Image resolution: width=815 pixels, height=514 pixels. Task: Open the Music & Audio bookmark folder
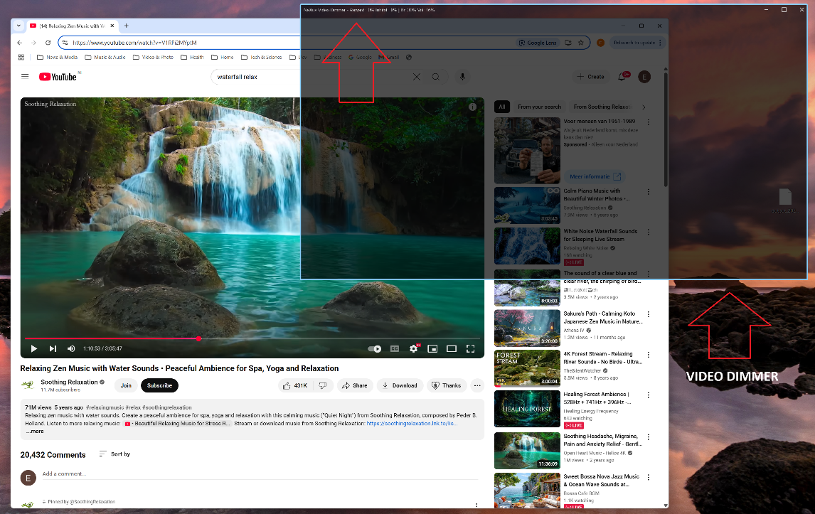click(105, 57)
